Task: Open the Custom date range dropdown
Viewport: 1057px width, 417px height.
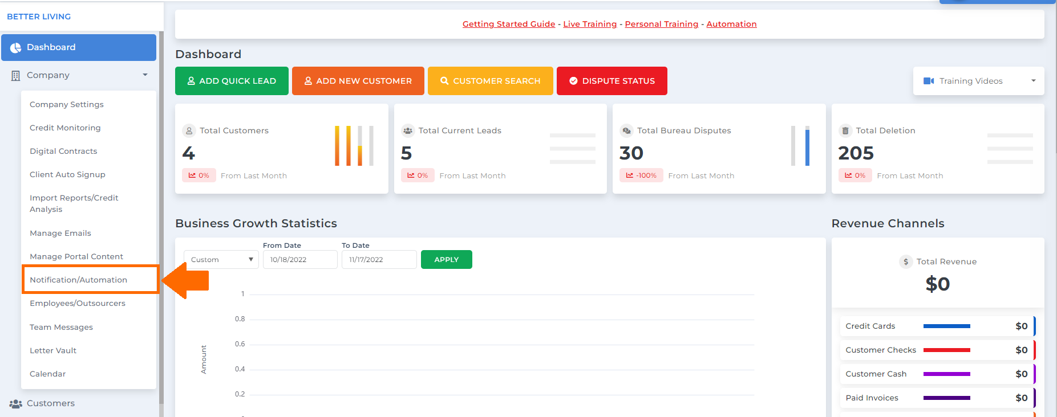Action: 221,259
